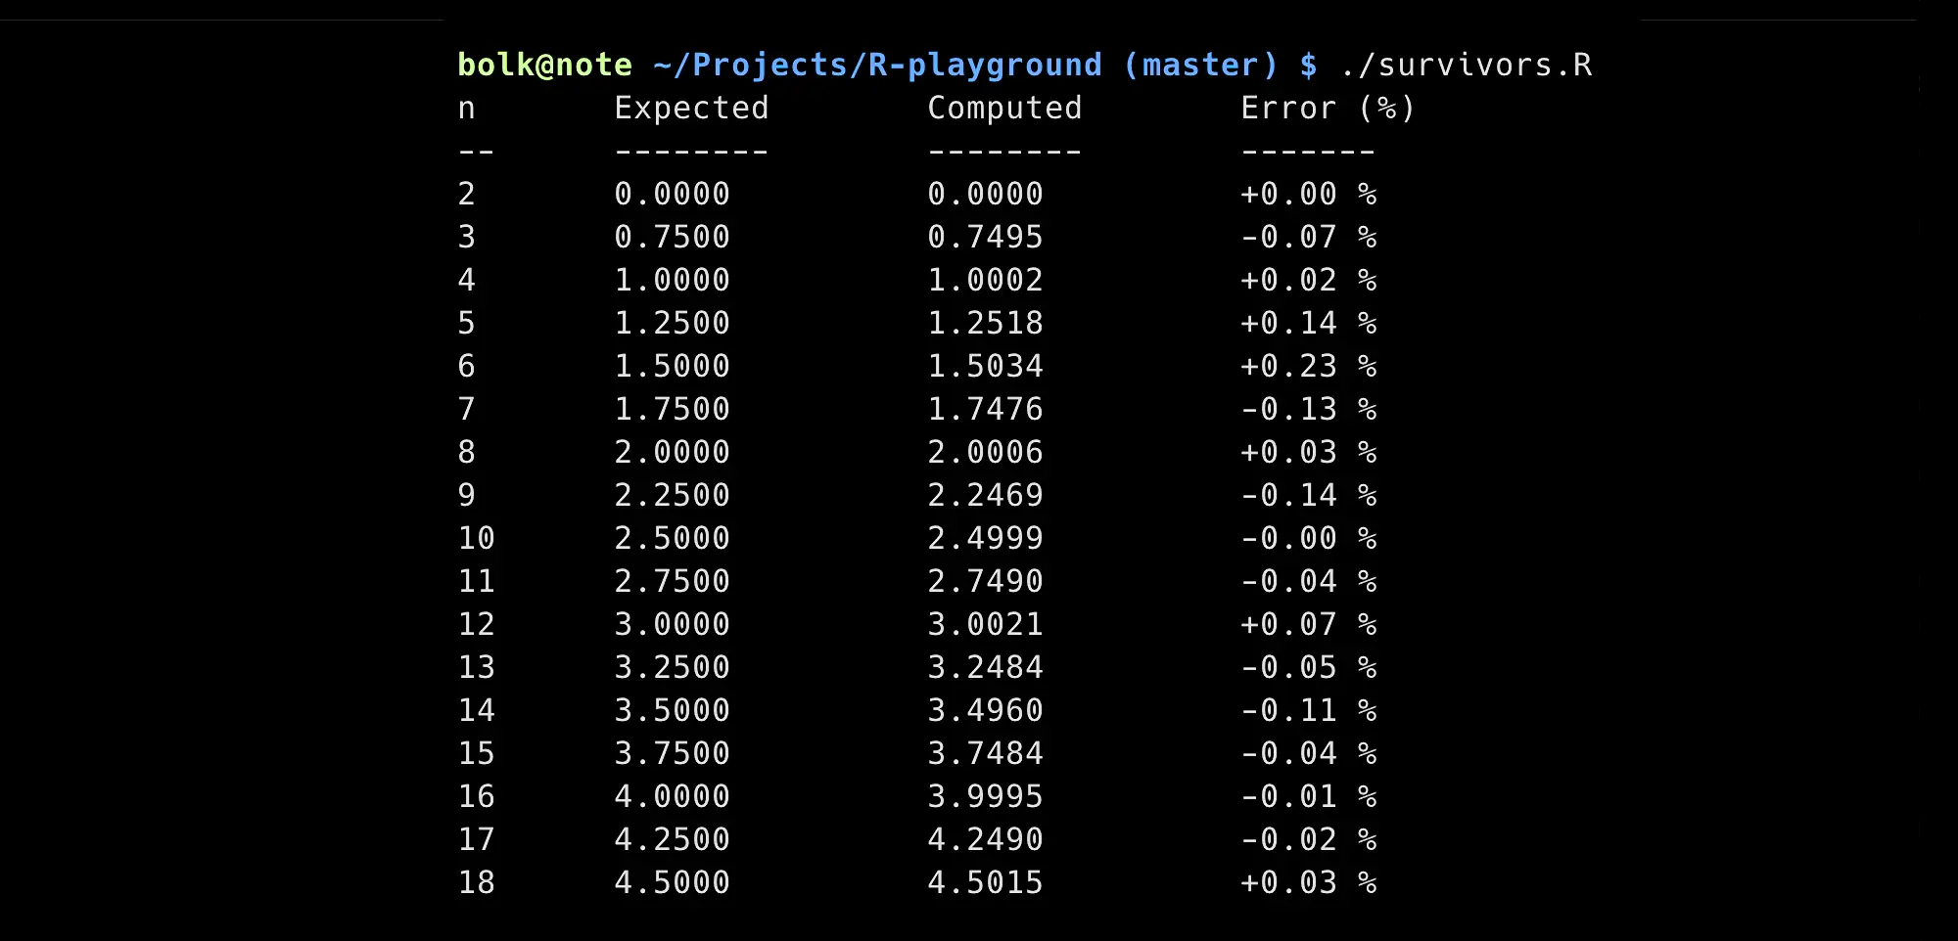1958x941 pixels.
Task: Click error value -0.01 %
Action: [x=1308, y=796]
